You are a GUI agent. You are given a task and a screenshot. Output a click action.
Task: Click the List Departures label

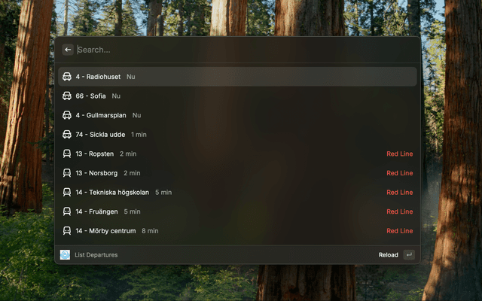(96, 255)
